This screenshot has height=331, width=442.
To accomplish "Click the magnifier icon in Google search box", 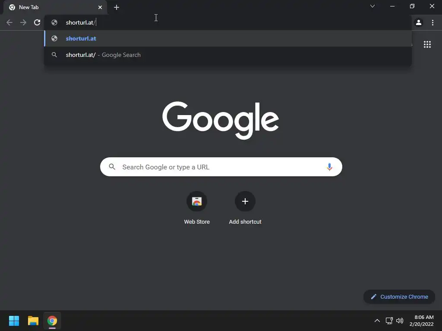I will (112, 167).
